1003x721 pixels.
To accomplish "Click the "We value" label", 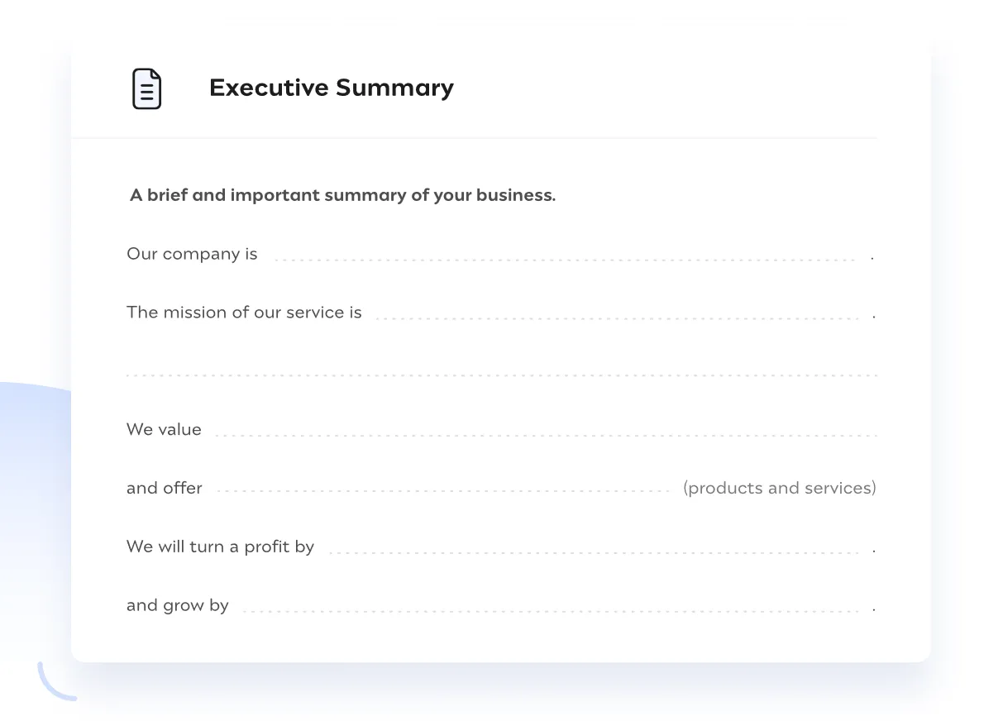I will [164, 430].
